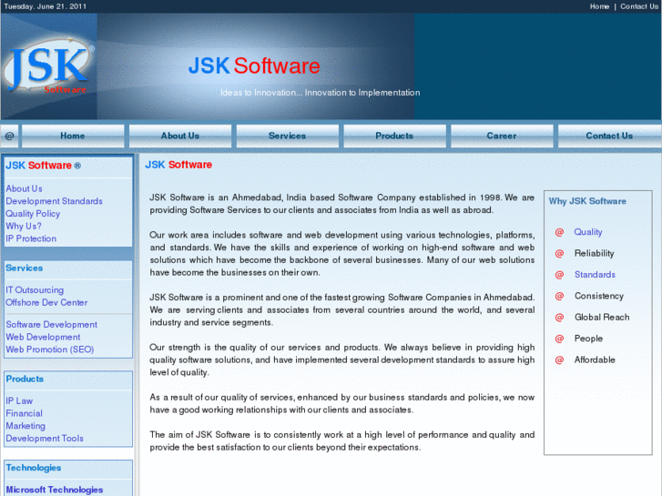Image resolution: width=662 pixels, height=496 pixels.
Task: Click the Quality link in Why JSK Software
Action: coord(587,232)
